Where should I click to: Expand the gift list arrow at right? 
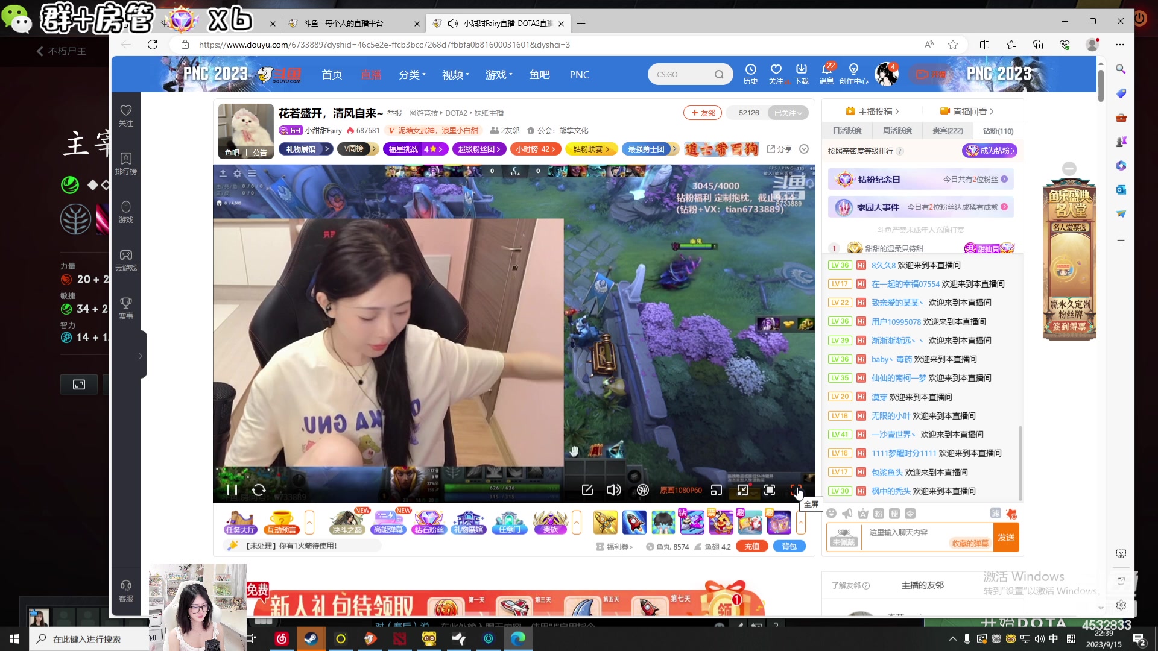click(801, 522)
